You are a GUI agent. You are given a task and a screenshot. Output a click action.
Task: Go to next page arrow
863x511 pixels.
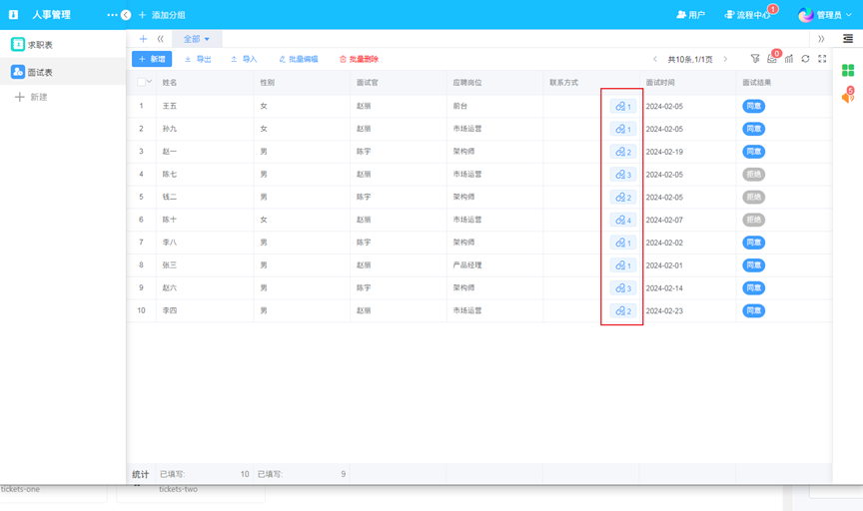(x=725, y=59)
